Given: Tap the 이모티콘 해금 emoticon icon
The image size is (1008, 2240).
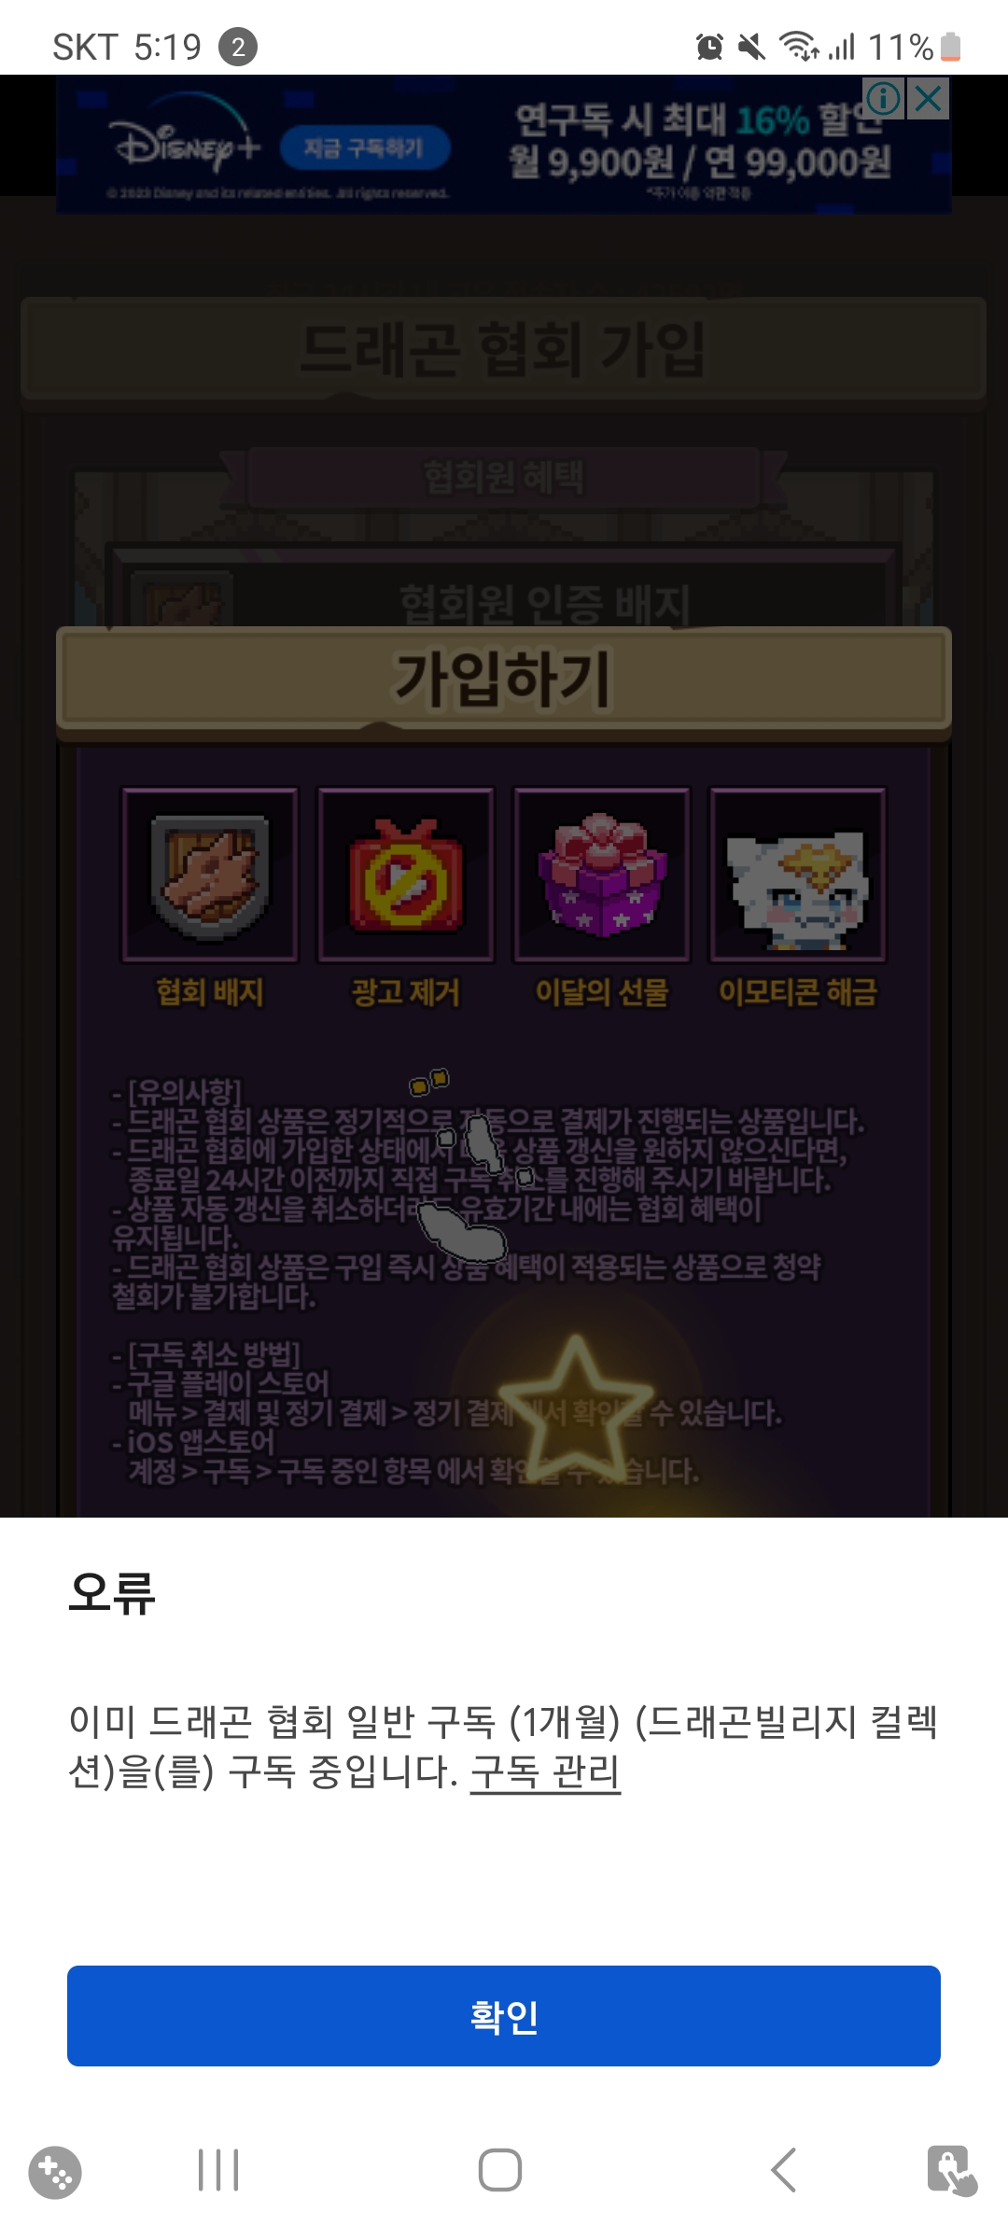Looking at the screenshot, I should pos(798,875).
